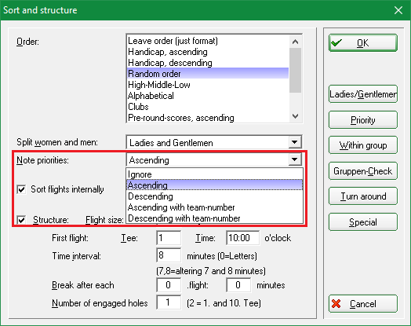Image resolution: width=411 pixels, height=326 pixels.
Task: Uncheck the Structure checkbox
Action: (x=21, y=220)
